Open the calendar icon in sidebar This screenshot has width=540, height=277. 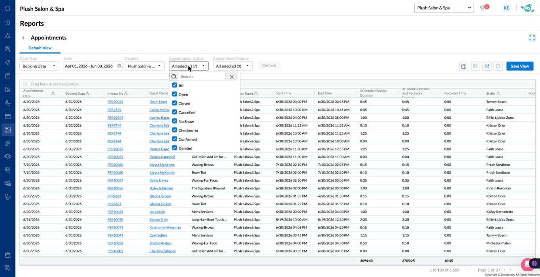click(8, 116)
